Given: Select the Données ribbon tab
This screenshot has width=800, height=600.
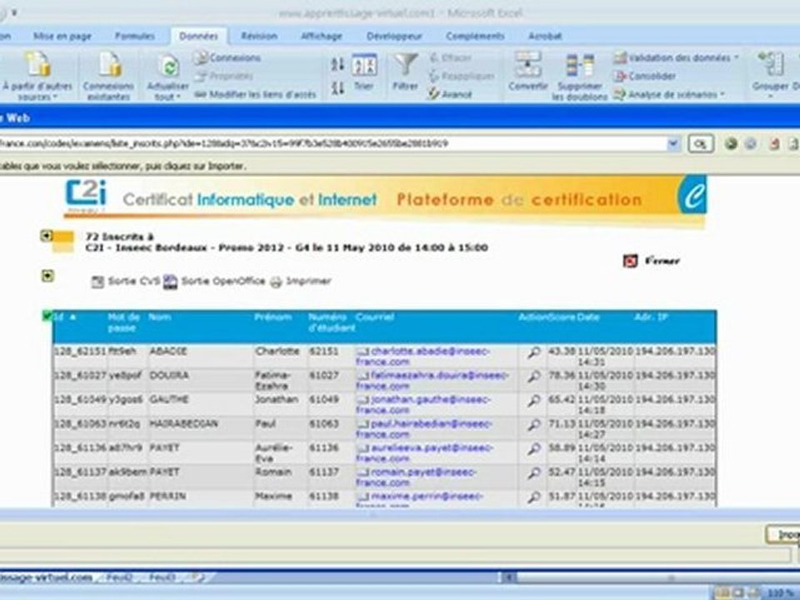Looking at the screenshot, I should 199,36.
